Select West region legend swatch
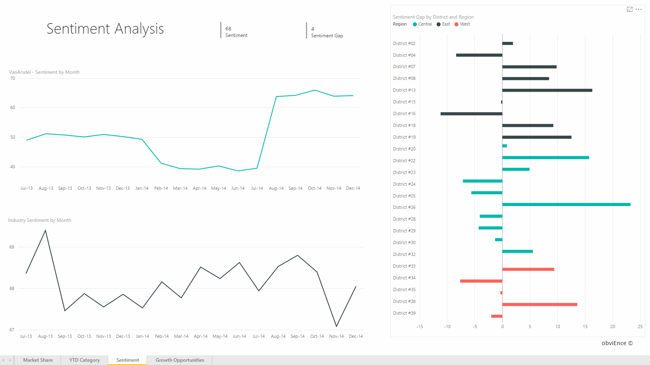Image resolution: width=650 pixels, height=365 pixels. click(456, 24)
